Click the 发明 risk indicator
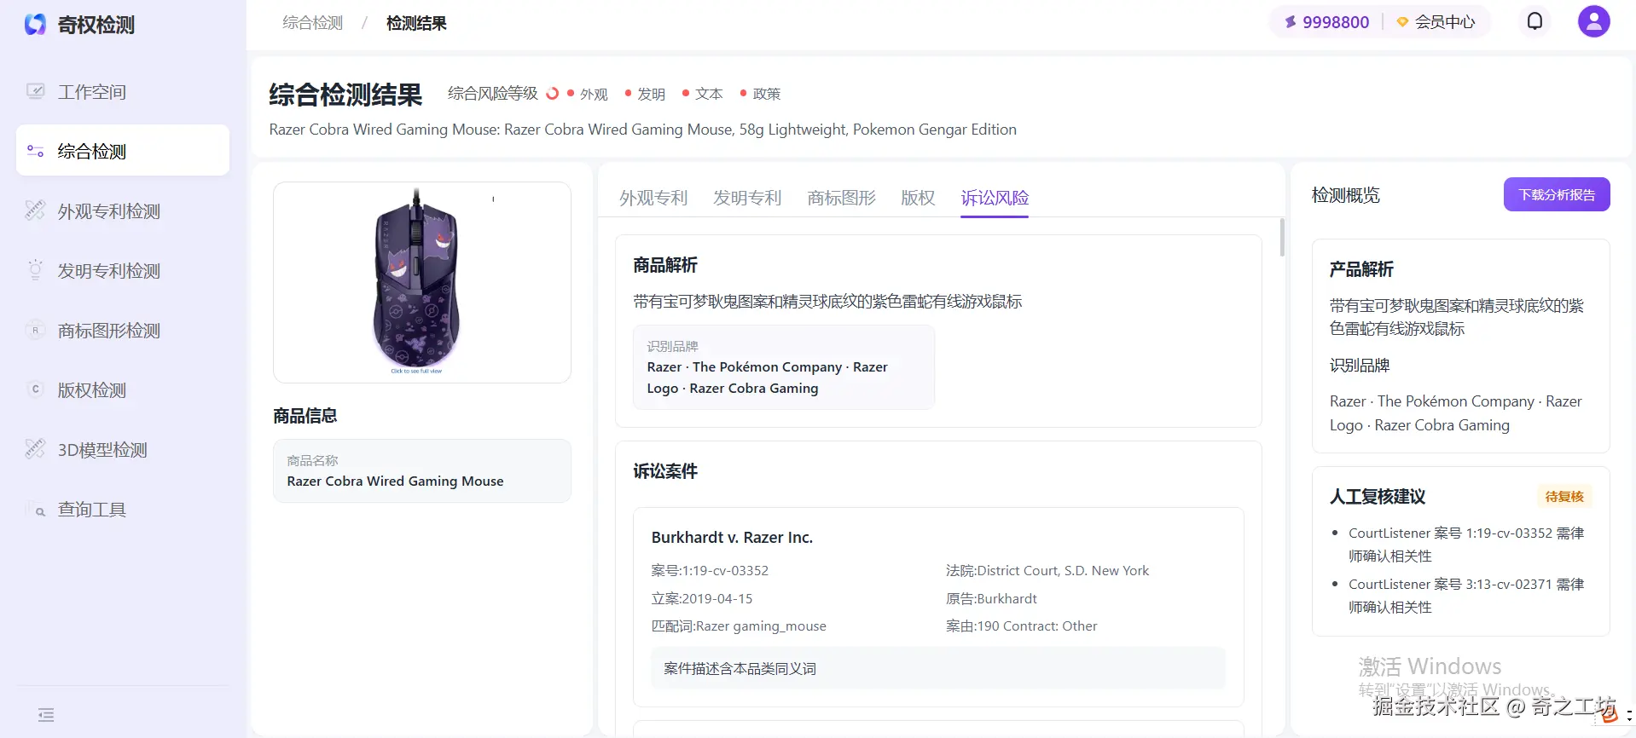This screenshot has height=738, width=1636. [645, 94]
